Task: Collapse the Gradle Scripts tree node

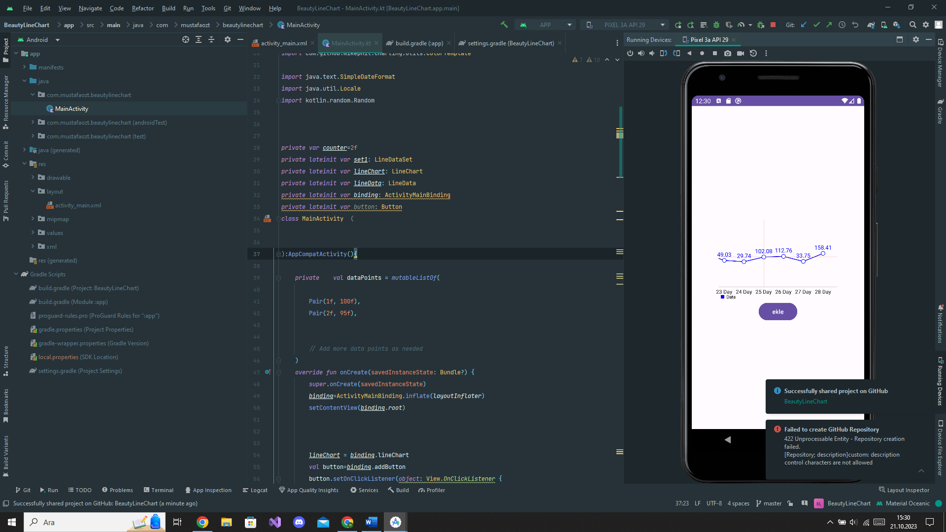Action: [16, 274]
